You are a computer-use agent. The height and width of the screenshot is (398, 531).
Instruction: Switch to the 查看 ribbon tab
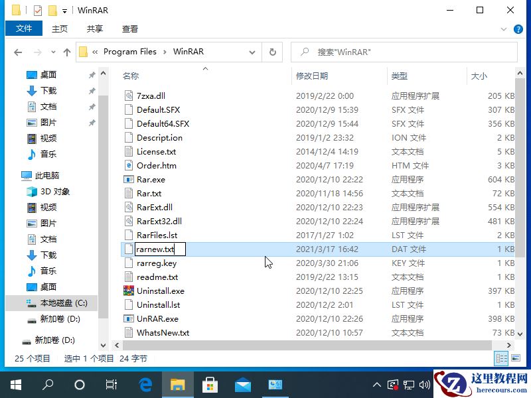(x=130, y=29)
